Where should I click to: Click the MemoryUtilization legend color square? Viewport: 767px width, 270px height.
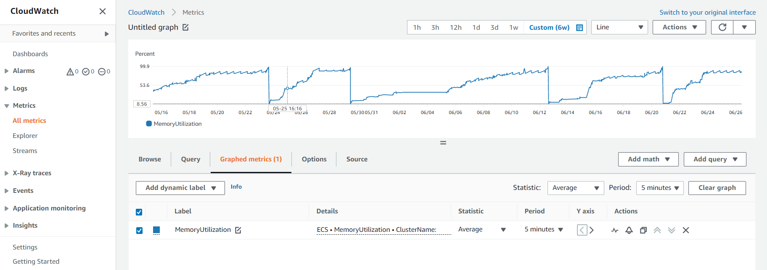149,124
